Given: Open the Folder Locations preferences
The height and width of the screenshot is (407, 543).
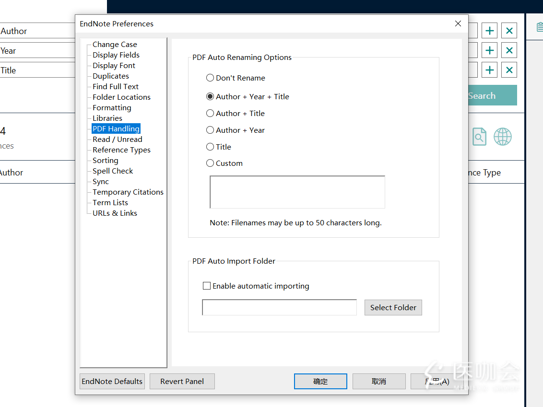Looking at the screenshot, I should [x=121, y=97].
